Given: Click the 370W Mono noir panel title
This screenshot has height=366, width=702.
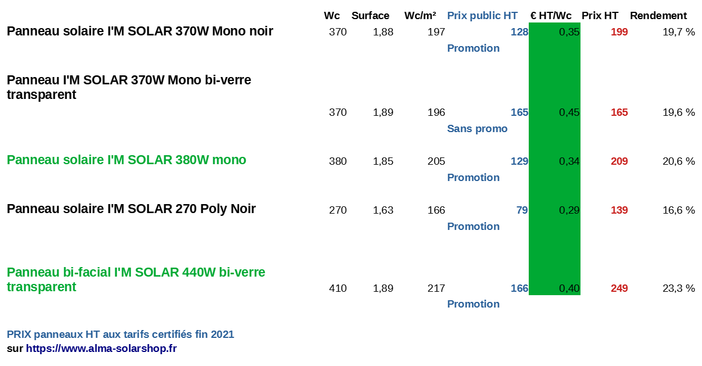Looking at the screenshot, I should 140,31.
